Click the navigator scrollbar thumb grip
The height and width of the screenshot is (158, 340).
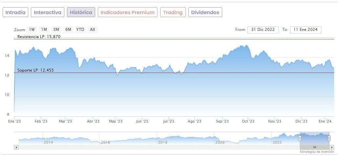coord(314,147)
